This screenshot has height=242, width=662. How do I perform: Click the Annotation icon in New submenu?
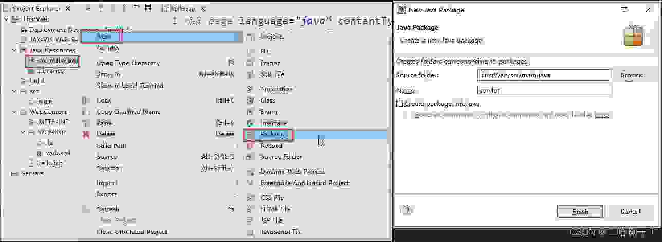pyautogui.click(x=250, y=89)
